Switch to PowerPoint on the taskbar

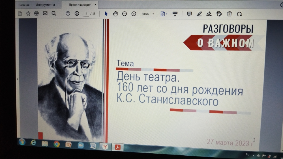pyautogui.click(x=68, y=145)
